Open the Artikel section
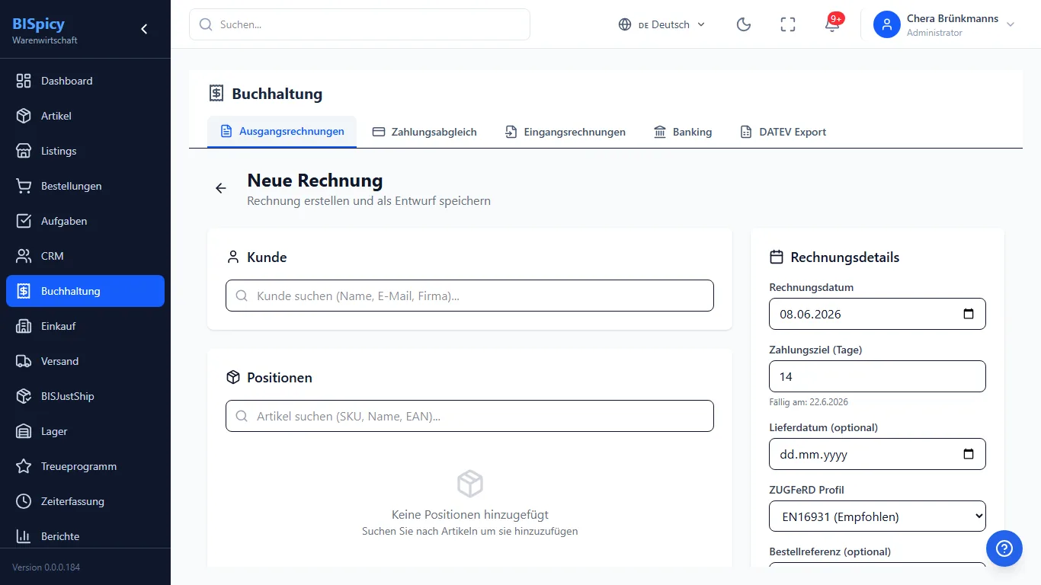The image size is (1041, 585). click(85, 116)
